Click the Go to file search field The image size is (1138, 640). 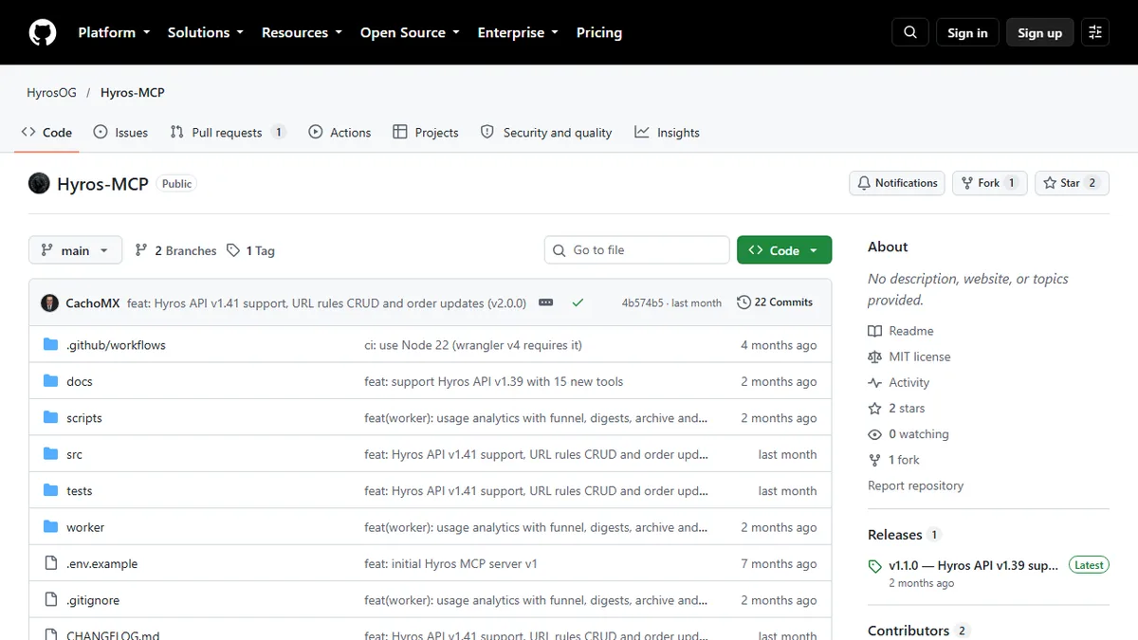click(637, 250)
